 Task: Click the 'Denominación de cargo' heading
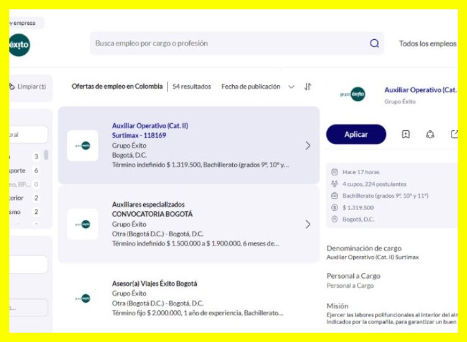[x=364, y=248]
